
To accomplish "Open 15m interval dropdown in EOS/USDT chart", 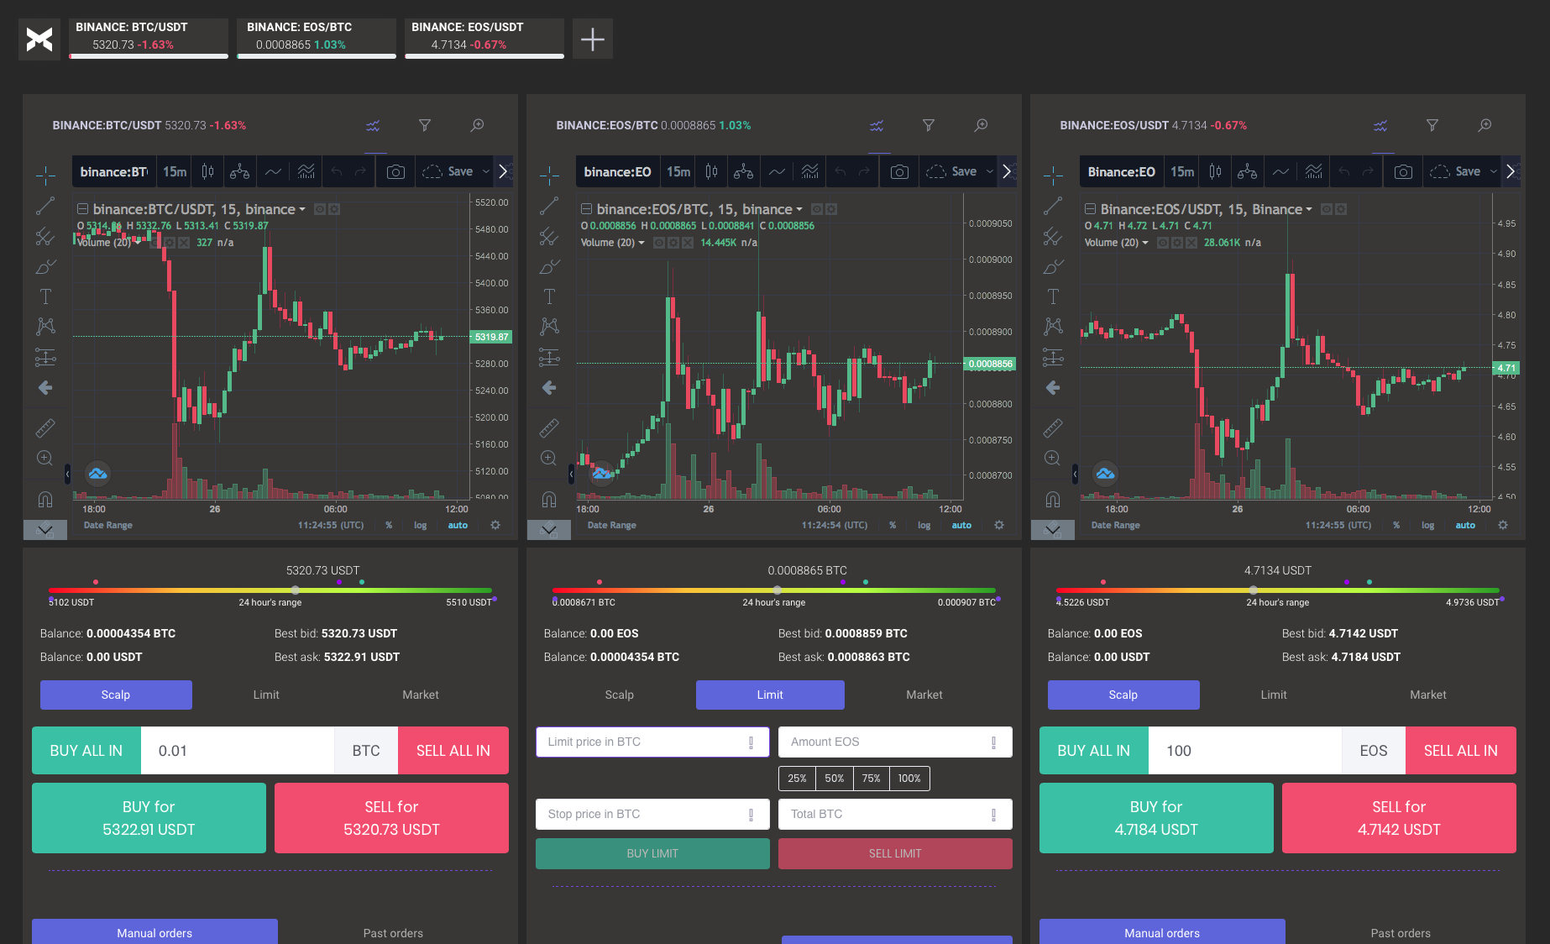I will pos(1182,171).
